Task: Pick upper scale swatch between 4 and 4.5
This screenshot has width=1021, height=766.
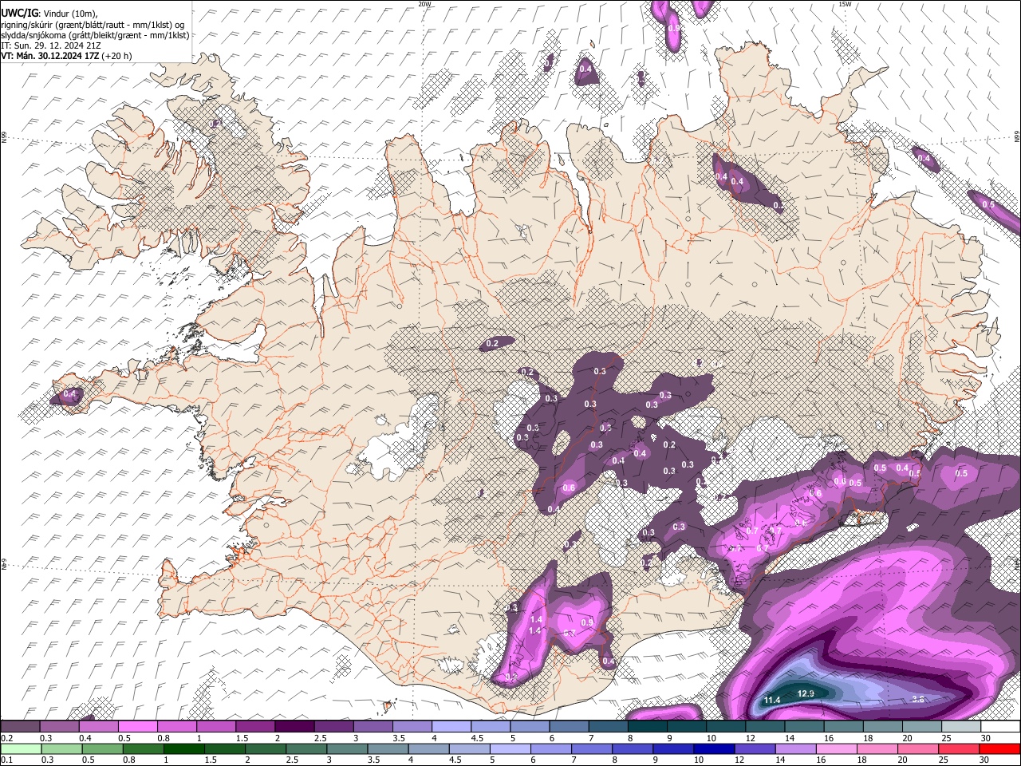Action: coord(451,727)
